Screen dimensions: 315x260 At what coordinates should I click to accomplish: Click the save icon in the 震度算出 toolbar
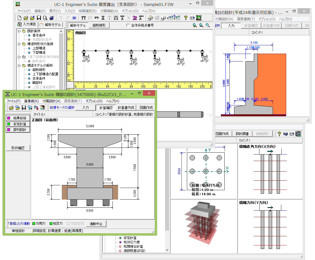tap(39, 18)
